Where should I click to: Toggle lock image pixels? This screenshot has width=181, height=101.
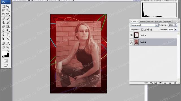pos(145,29)
